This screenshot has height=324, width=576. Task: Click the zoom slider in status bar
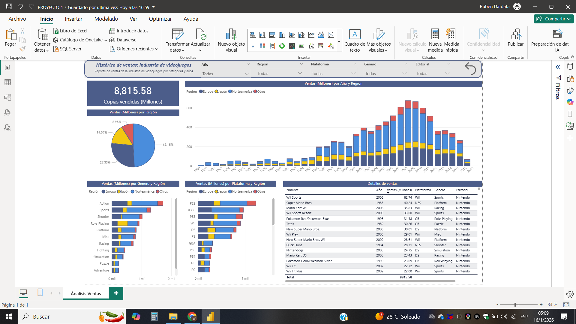tap(515, 305)
